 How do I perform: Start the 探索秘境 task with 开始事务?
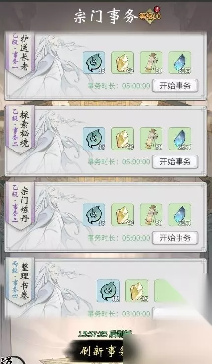175,162
